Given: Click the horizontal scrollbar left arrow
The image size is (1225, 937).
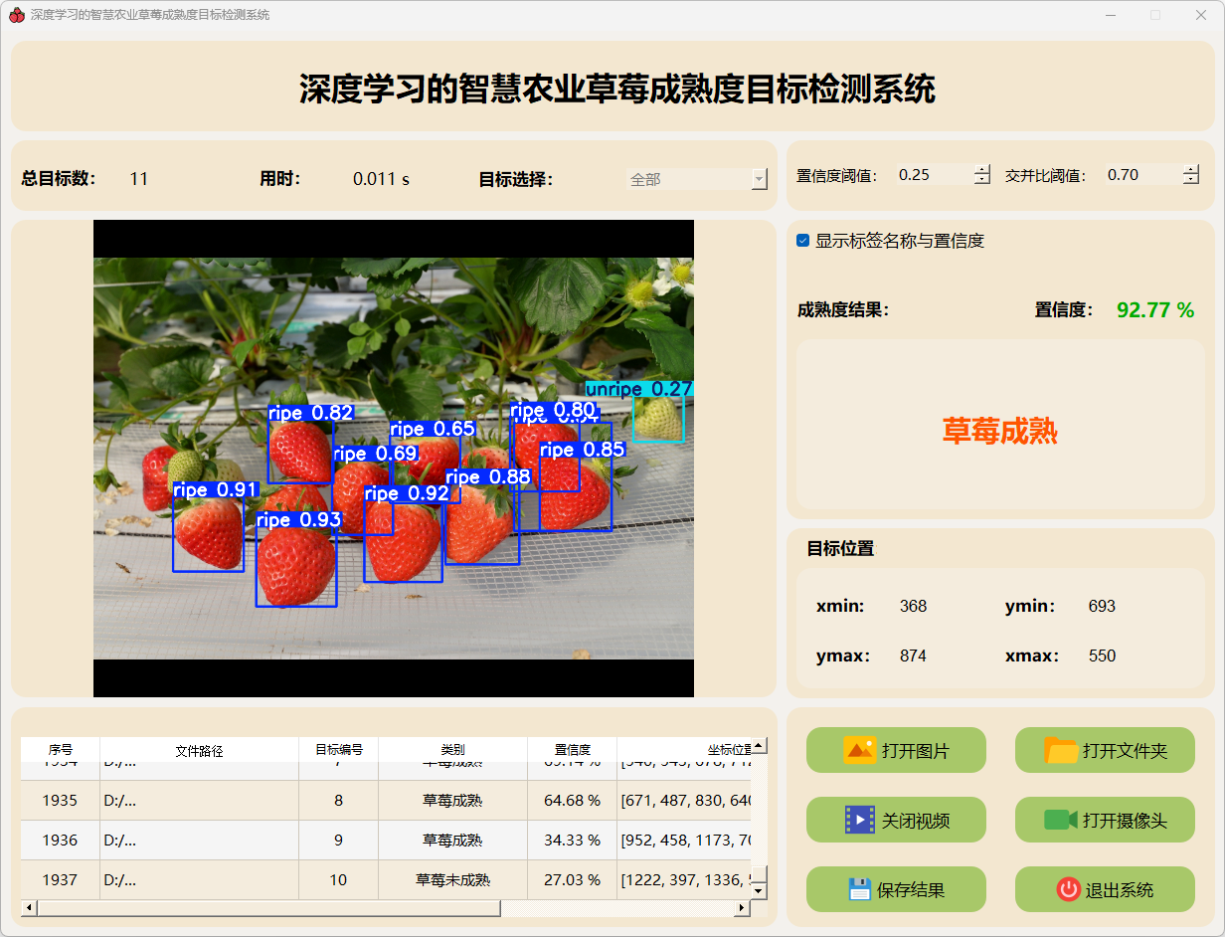Looking at the screenshot, I should (x=29, y=907).
